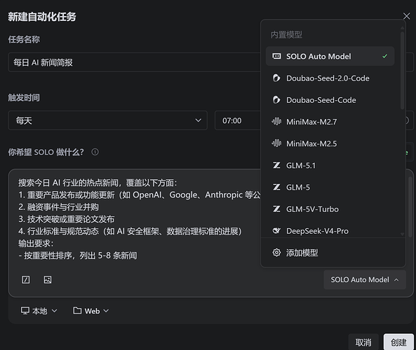The height and width of the screenshot is (350, 416).
Task: Click the model list scrollbar
Action: click(x=402, y=71)
